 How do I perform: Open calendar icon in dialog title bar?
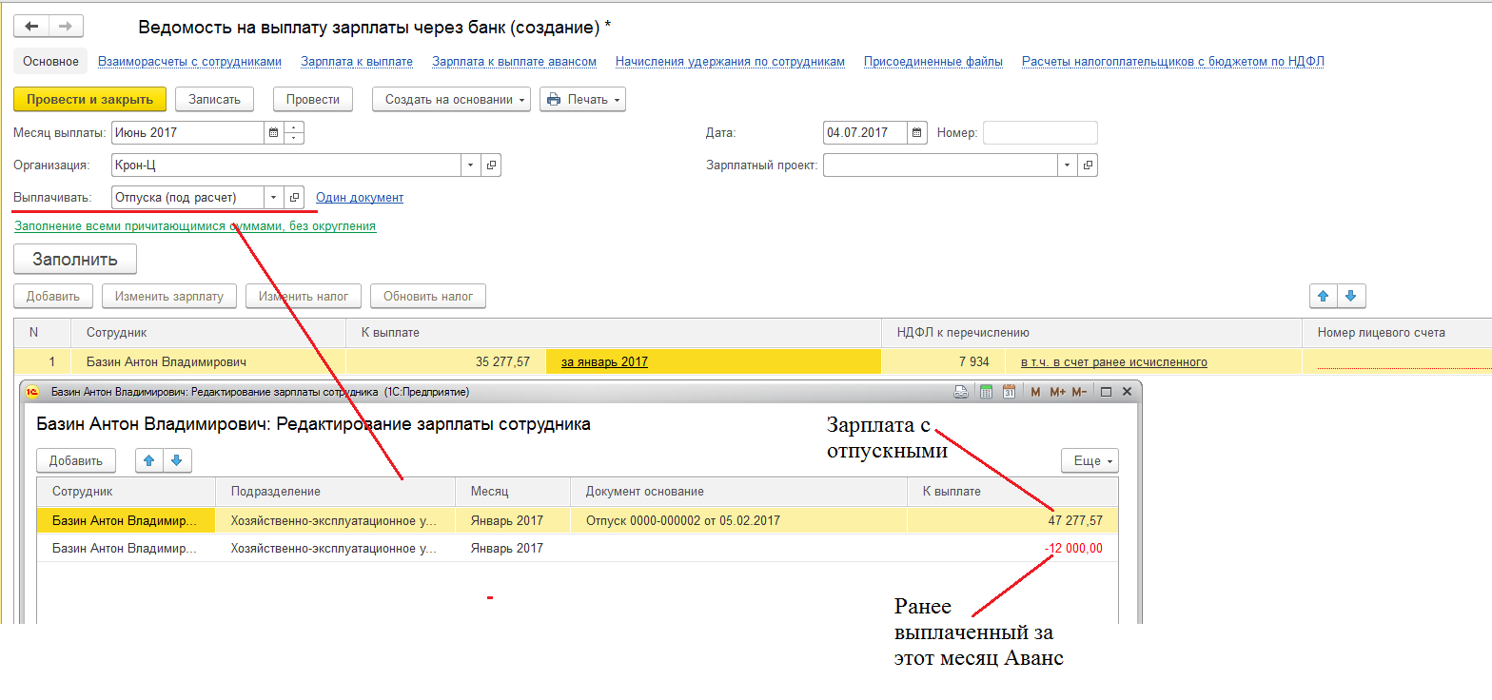pyautogui.click(x=1009, y=391)
